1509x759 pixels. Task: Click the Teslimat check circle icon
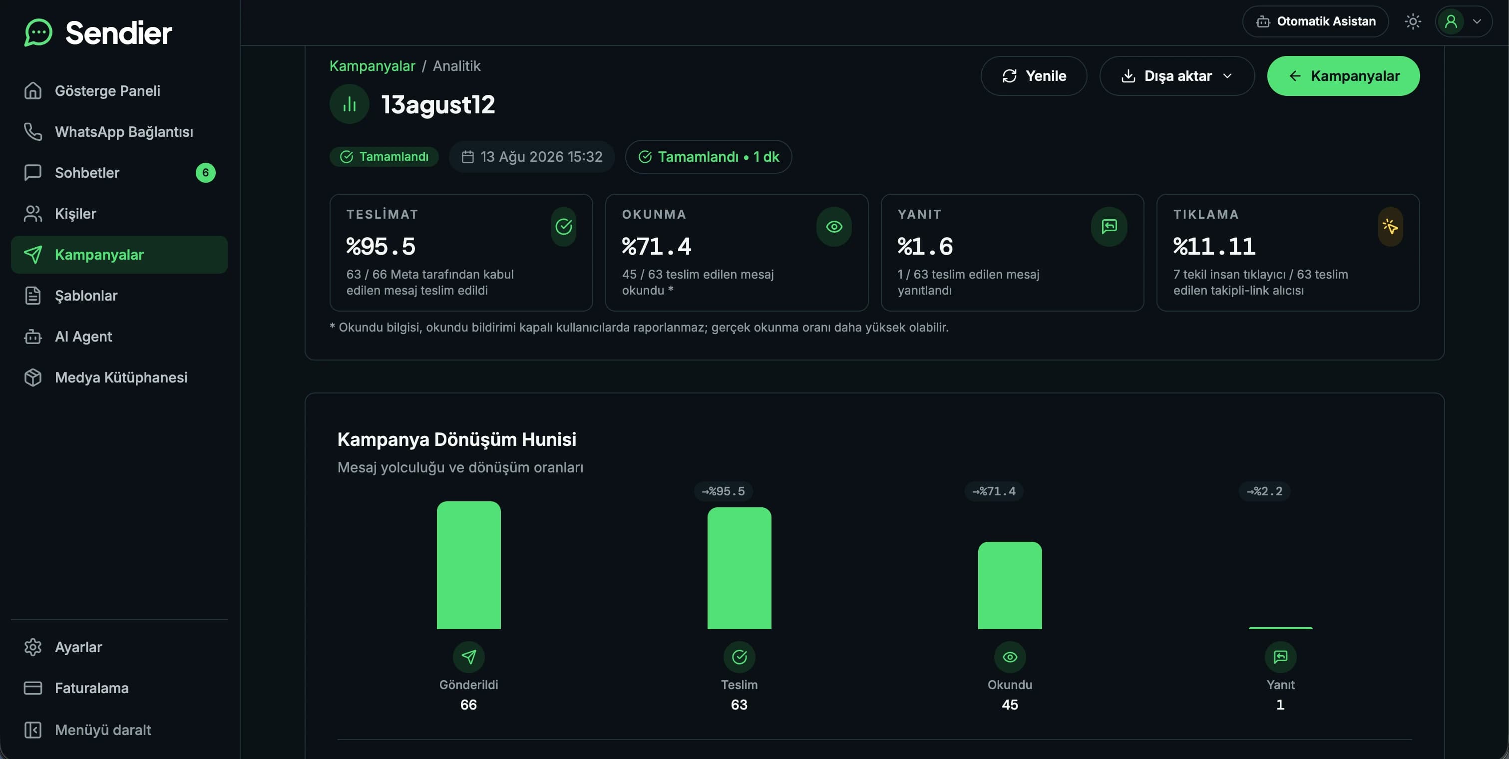click(x=564, y=227)
